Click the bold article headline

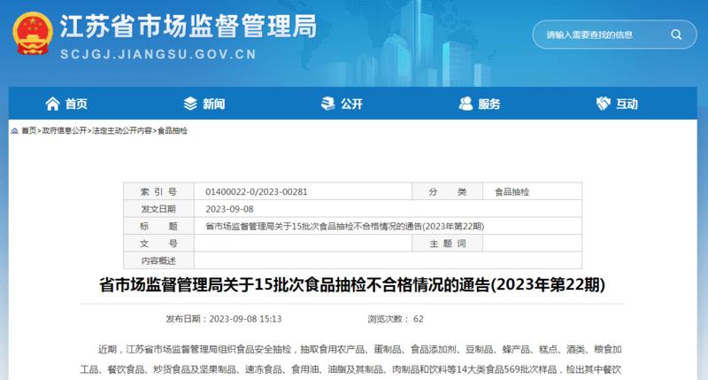pyautogui.click(x=352, y=284)
